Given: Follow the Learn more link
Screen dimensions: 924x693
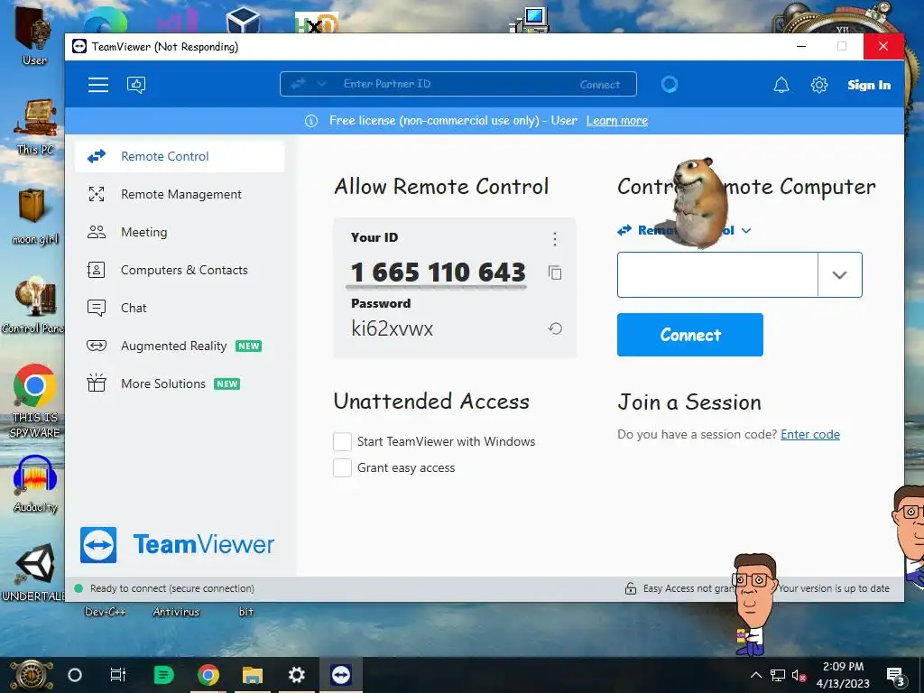Looking at the screenshot, I should pyautogui.click(x=617, y=121).
